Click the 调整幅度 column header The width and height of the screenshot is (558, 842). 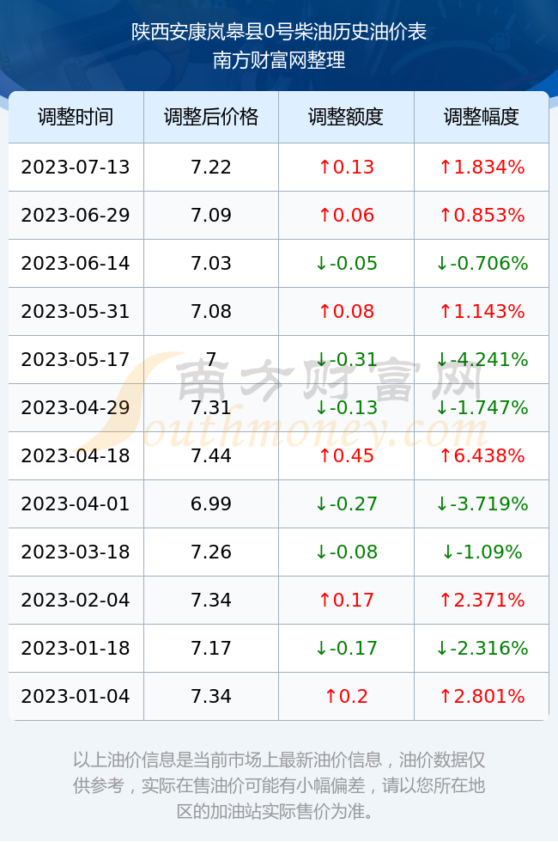(x=482, y=117)
